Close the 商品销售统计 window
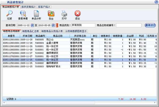159x107 pixels. 156,2
